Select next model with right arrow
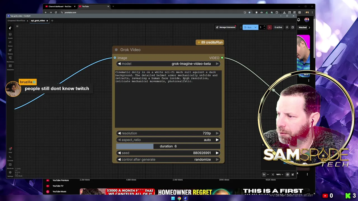358x201 pixels. tap(217, 64)
